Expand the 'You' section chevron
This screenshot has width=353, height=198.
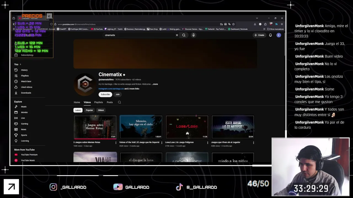click(20, 64)
